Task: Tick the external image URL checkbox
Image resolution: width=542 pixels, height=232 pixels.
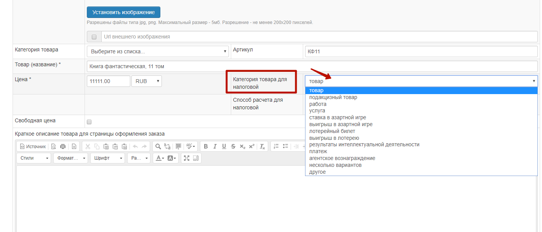Action: pyautogui.click(x=94, y=37)
